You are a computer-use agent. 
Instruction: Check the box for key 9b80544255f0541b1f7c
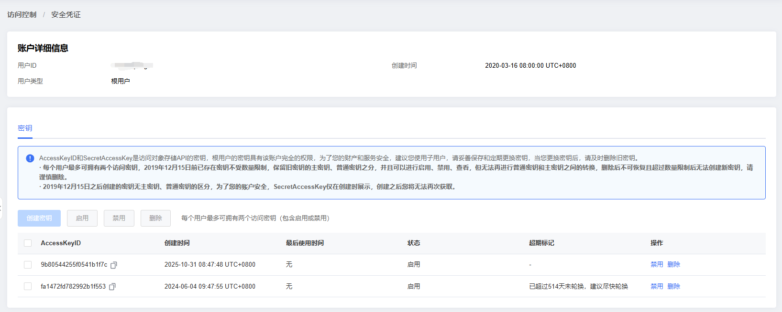point(28,265)
